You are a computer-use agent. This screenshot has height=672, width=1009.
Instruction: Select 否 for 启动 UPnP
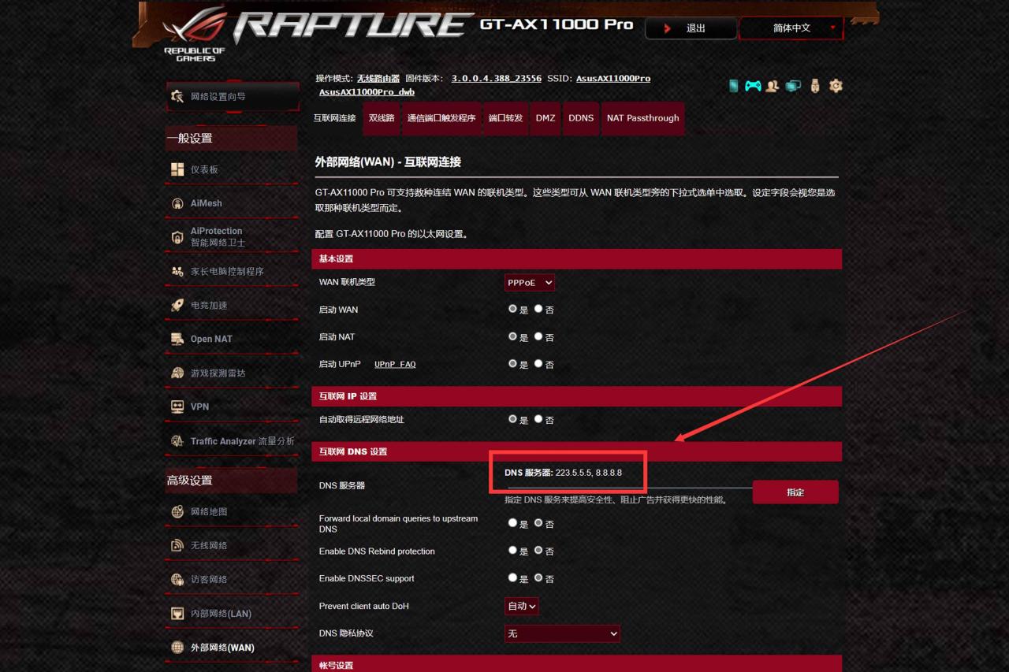(x=538, y=363)
